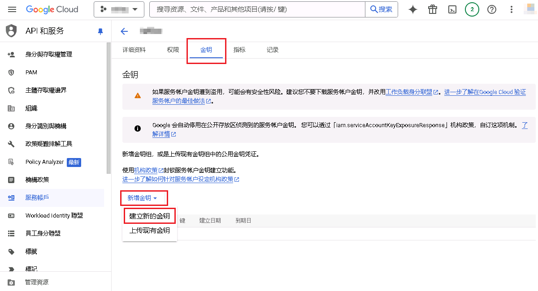Screen dimensions: 538x291
Task: Select the 金钥 tab
Action: coord(206,50)
